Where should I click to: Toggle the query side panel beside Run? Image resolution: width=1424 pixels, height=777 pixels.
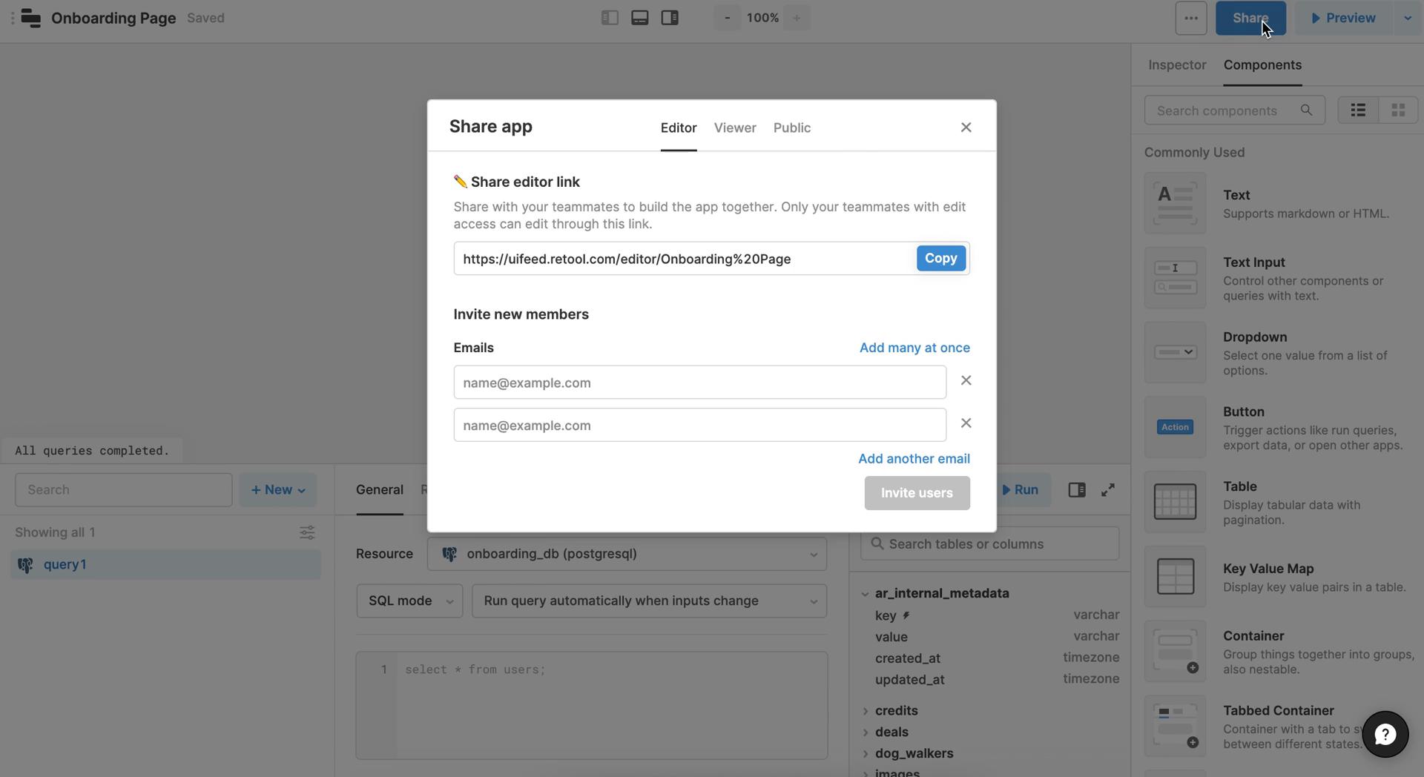click(1076, 489)
